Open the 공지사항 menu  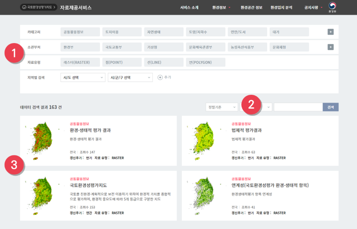pos(313,7)
